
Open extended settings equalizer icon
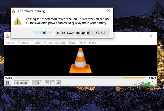coord(40,83)
